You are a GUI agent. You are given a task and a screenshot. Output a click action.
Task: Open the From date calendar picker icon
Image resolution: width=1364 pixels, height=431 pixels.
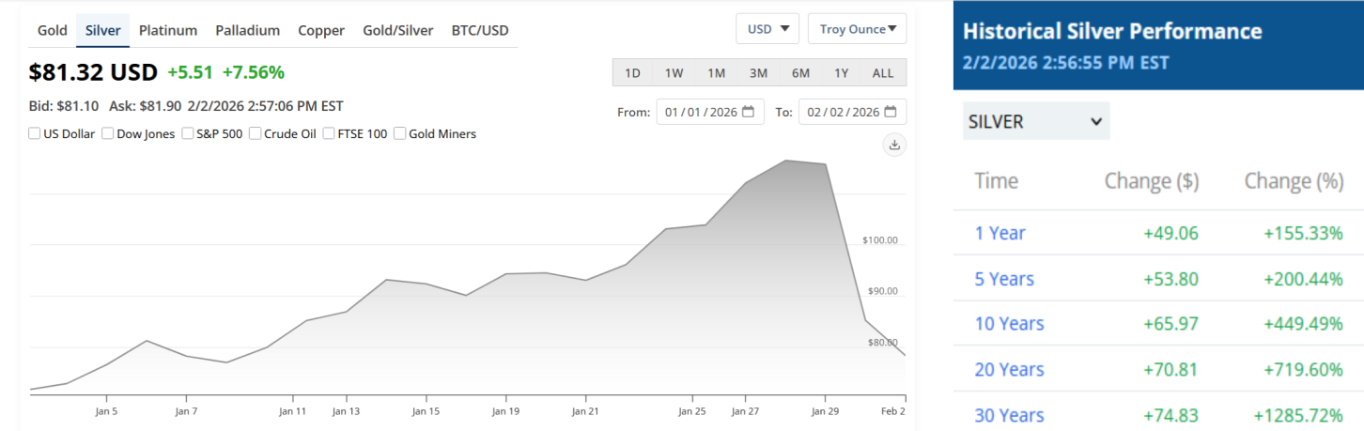748,112
